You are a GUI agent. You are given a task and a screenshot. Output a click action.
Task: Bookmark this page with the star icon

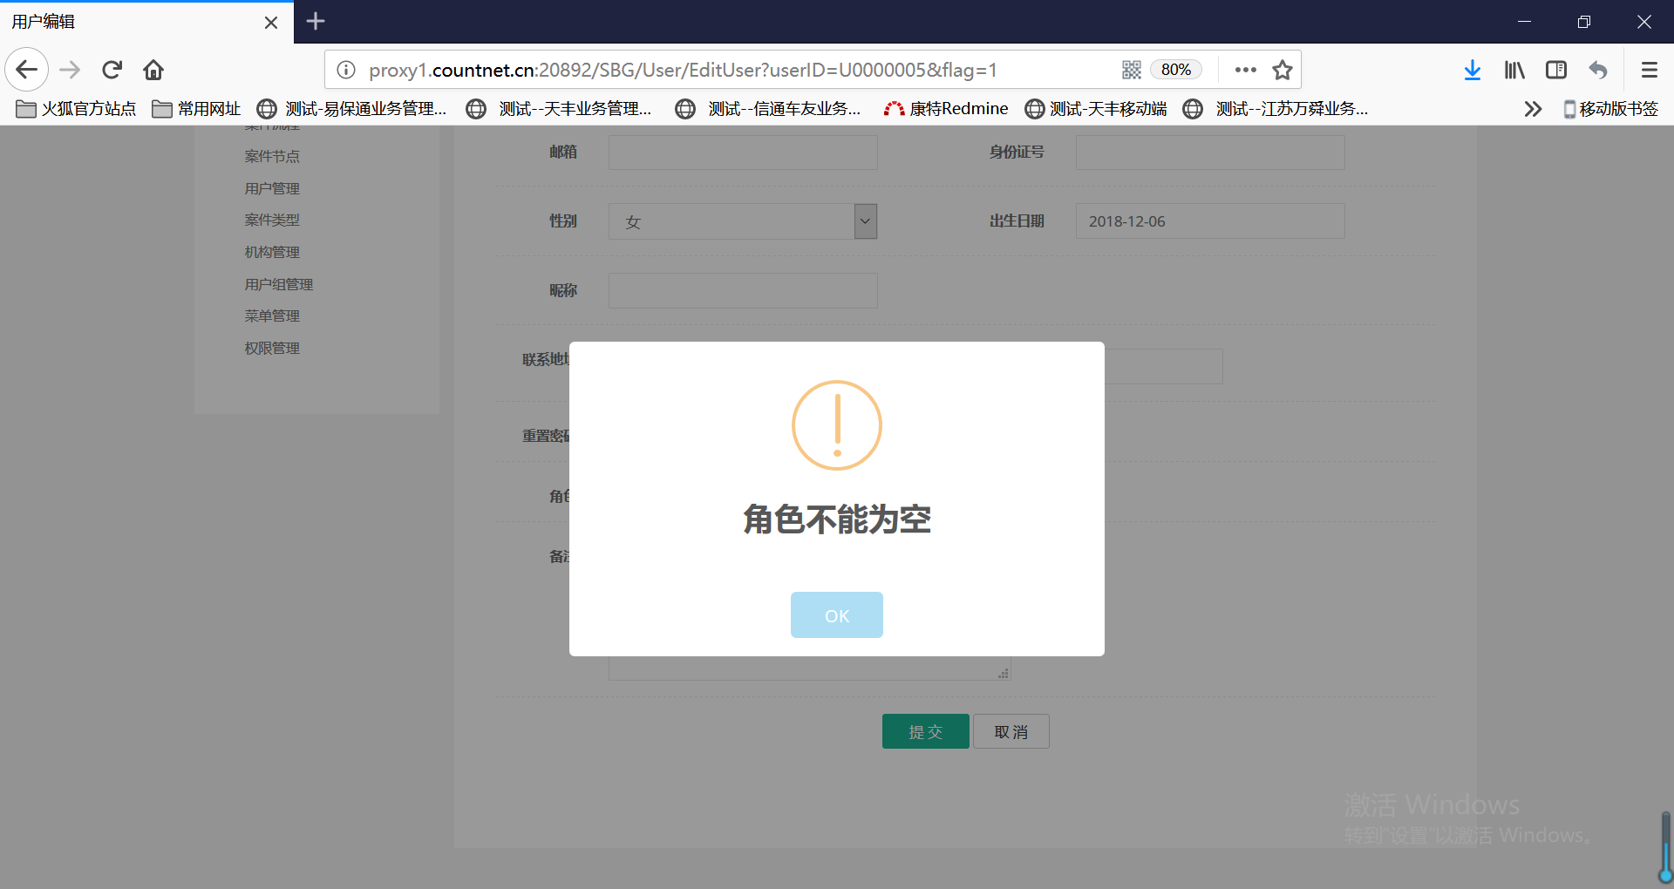point(1282,70)
